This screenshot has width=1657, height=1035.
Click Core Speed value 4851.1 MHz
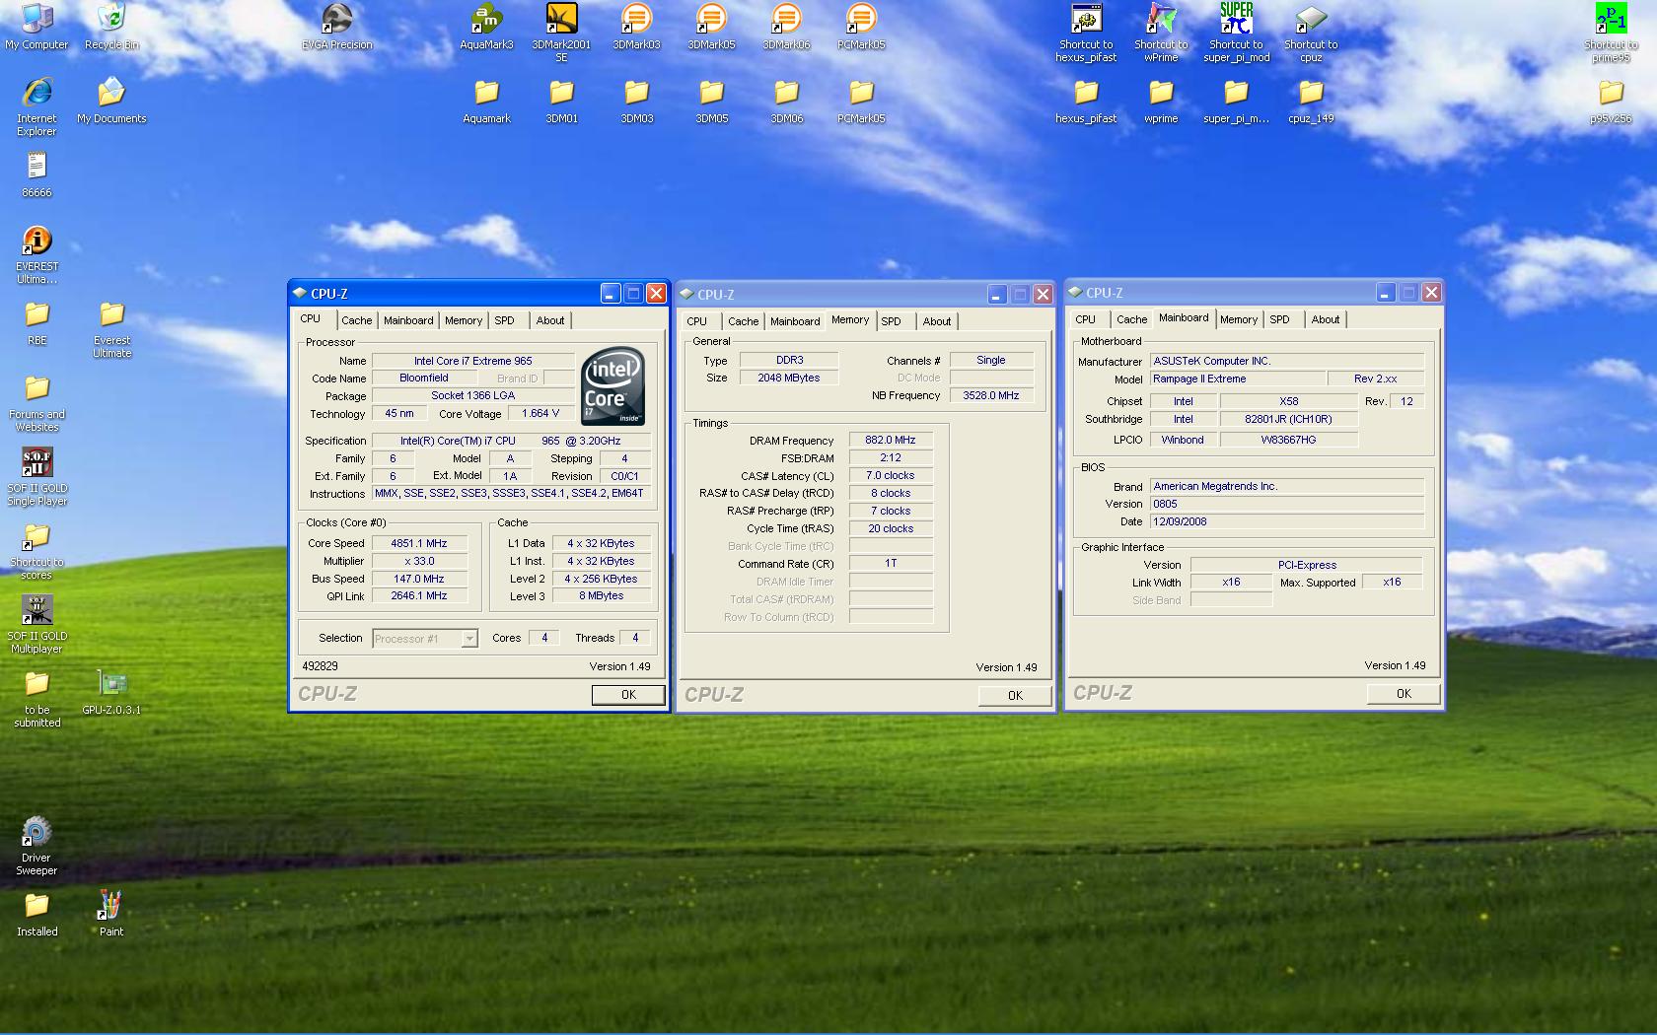419,543
